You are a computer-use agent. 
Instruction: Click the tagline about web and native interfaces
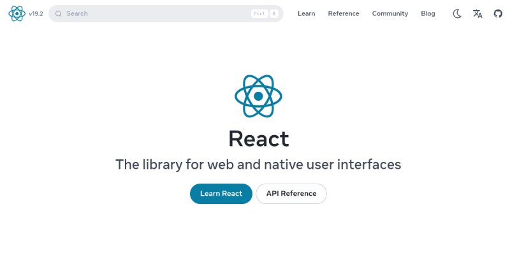[258, 164]
